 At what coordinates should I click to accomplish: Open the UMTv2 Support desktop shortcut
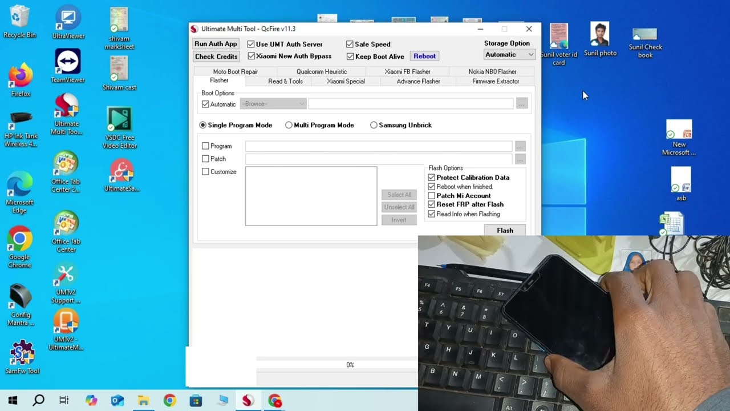pyautogui.click(x=66, y=284)
